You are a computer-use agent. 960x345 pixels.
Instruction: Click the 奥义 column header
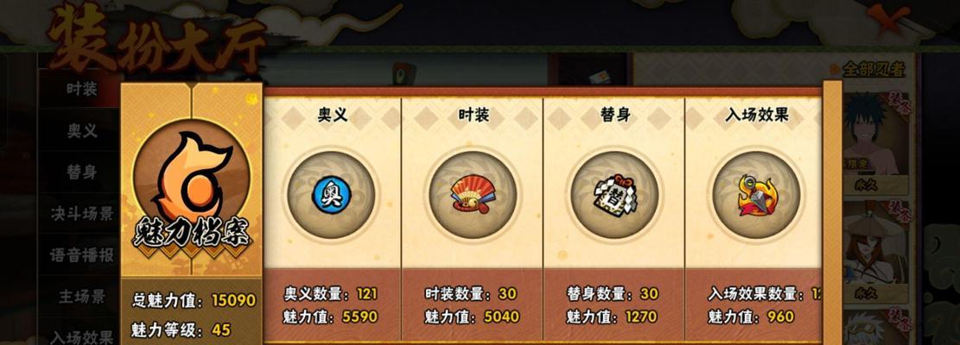[333, 114]
